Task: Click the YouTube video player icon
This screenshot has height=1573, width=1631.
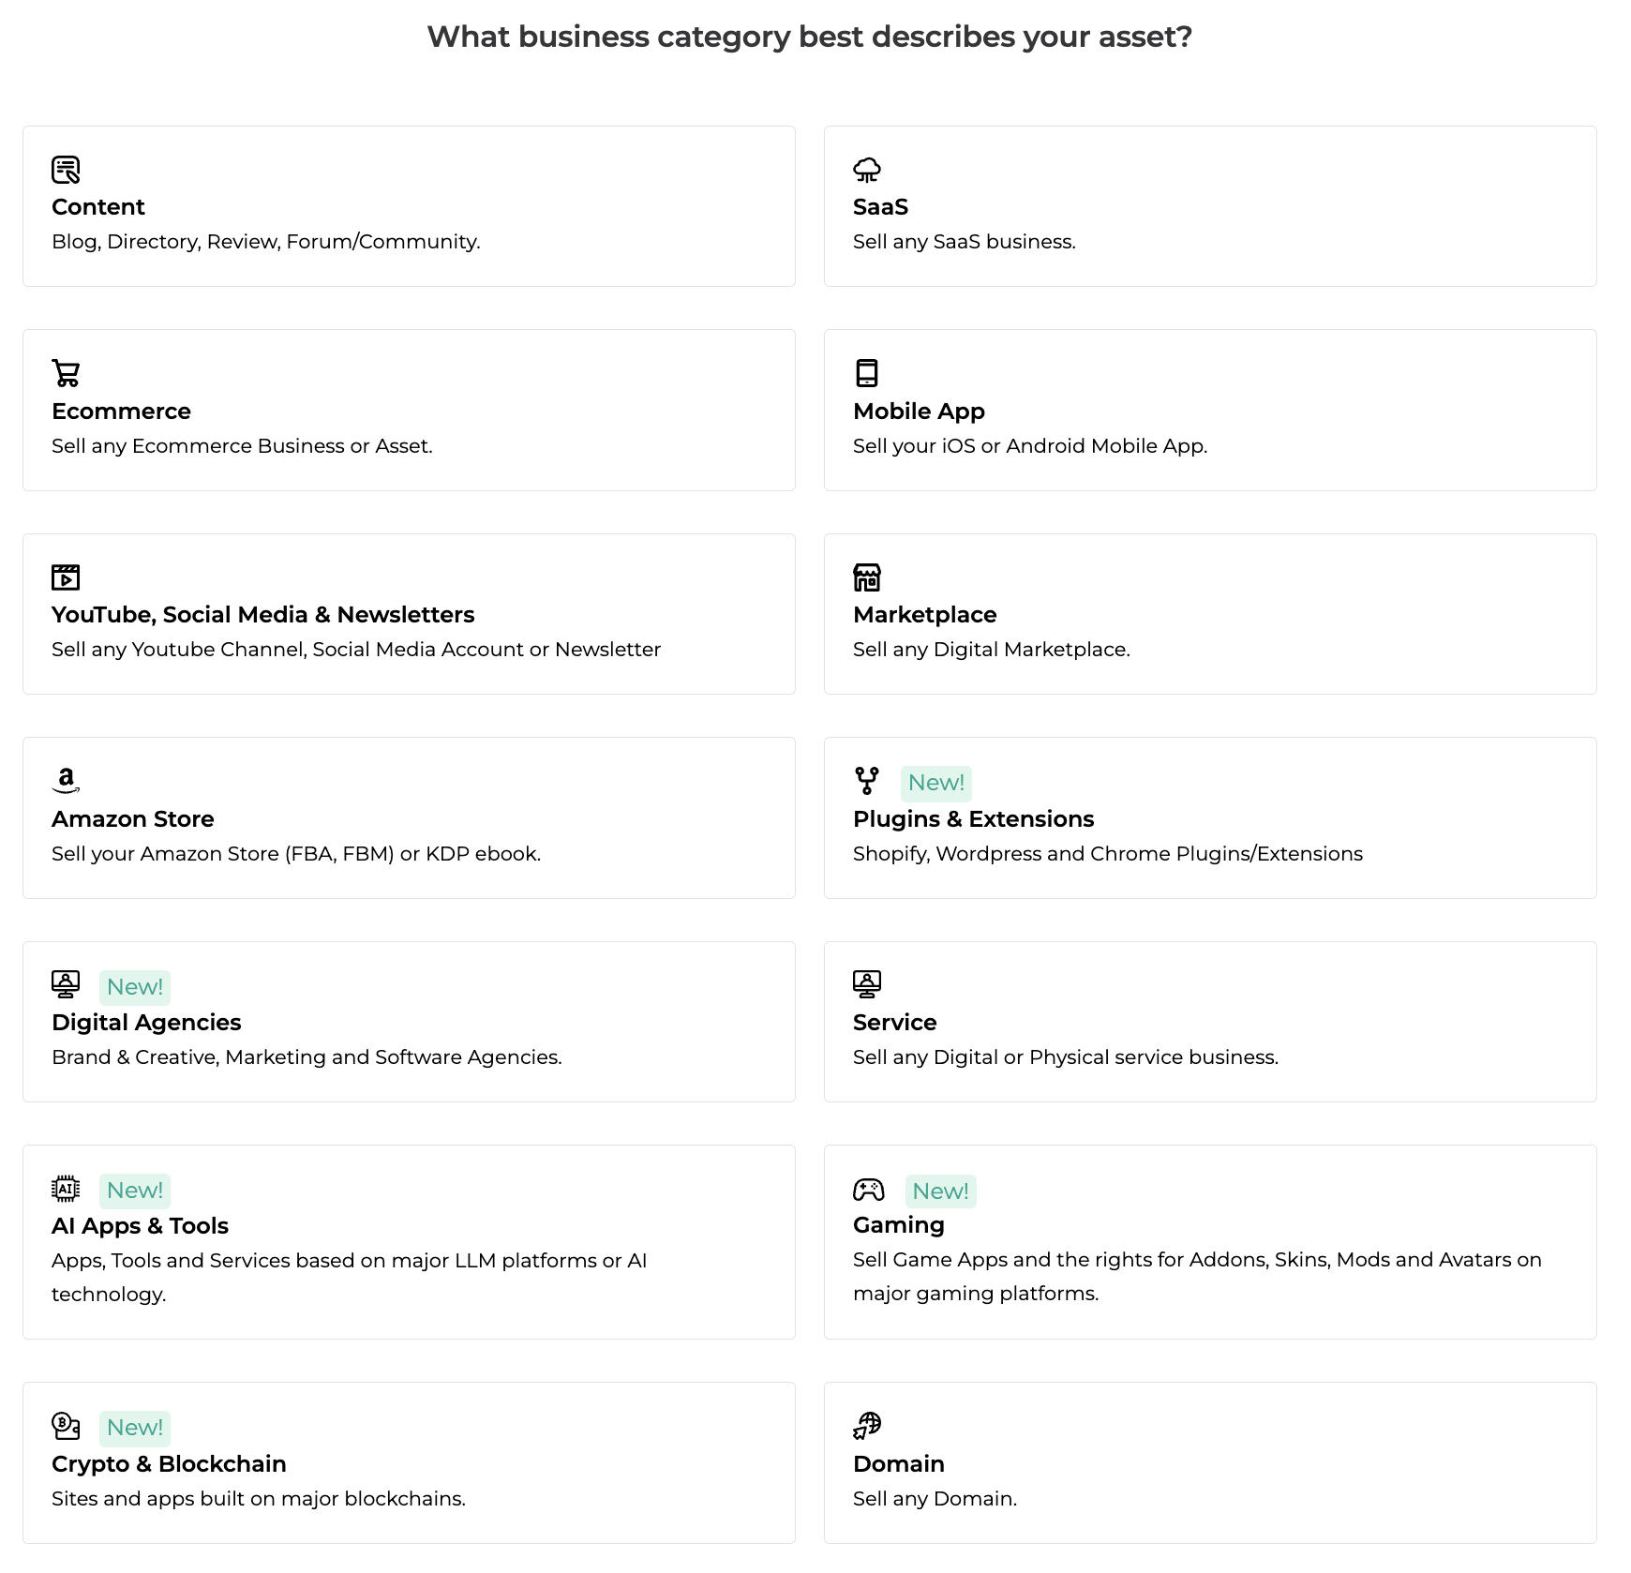Action: click(66, 577)
